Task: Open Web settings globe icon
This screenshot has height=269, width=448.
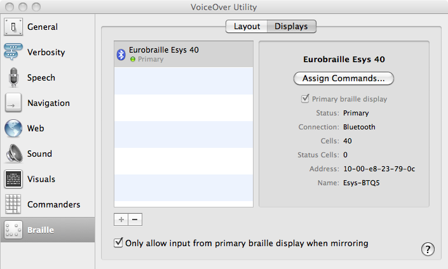Action: coord(13,129)
